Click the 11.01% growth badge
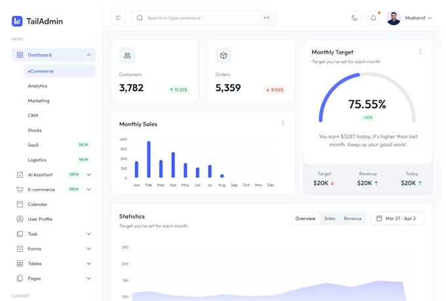Image resolution: width=446 pixels, height=301 pixels. pyautogui.click(x=178, y=90)
